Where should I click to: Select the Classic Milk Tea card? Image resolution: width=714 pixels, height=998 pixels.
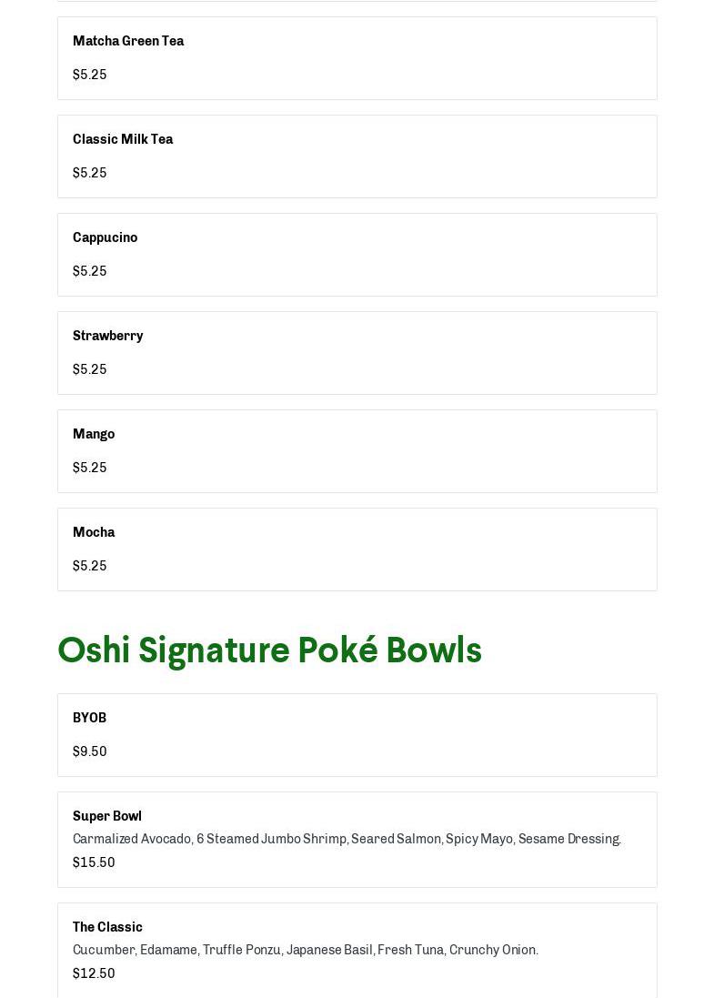tap(357, 156)
